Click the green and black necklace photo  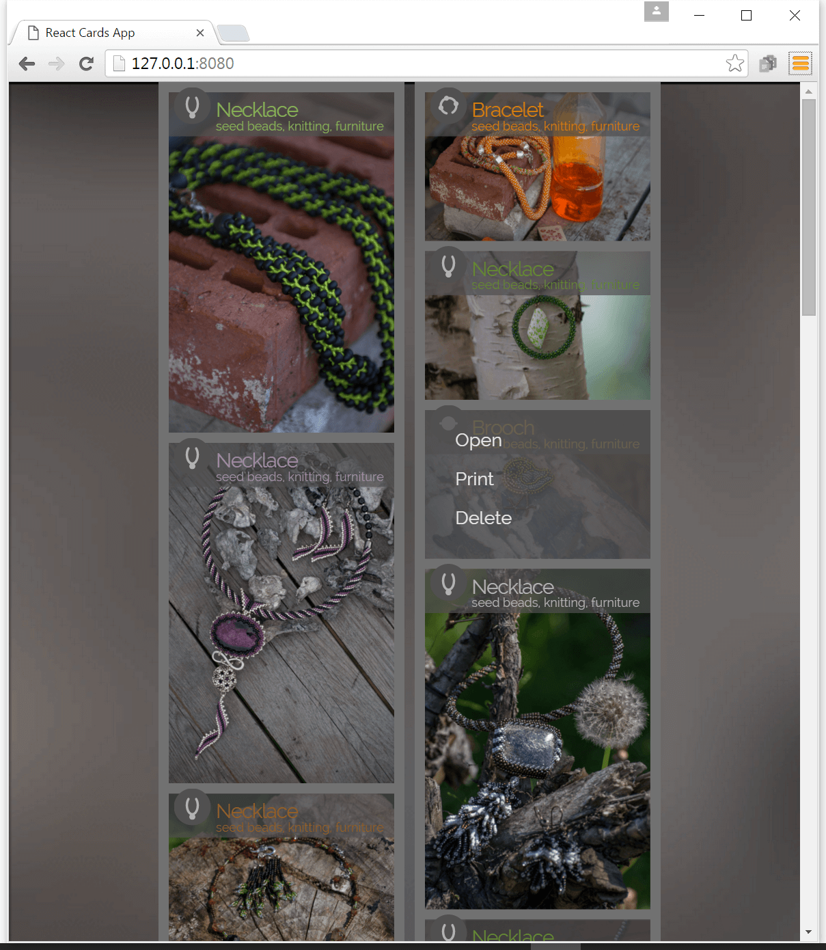[281, 284]
